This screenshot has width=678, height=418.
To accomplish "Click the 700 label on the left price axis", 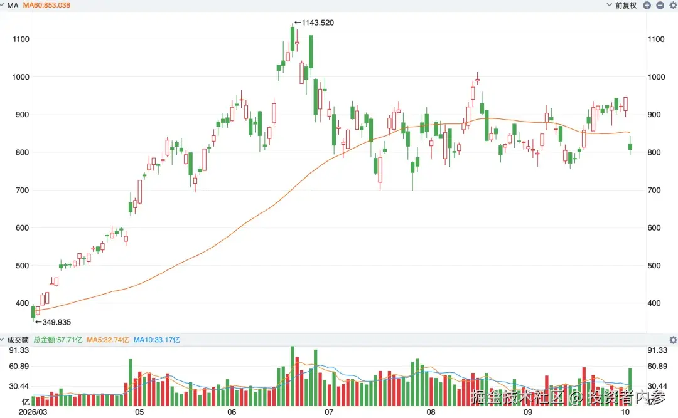I will [x=23, y=190].
